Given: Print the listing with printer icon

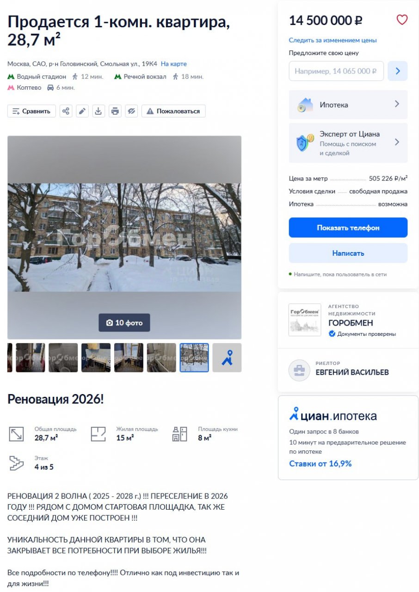Looking at the screenshot, I should coord(115,111).
